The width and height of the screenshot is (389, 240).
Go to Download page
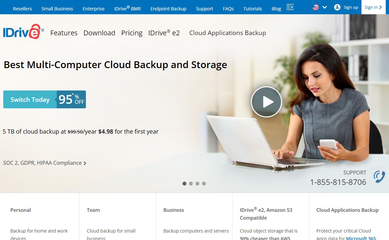(99, 33)
